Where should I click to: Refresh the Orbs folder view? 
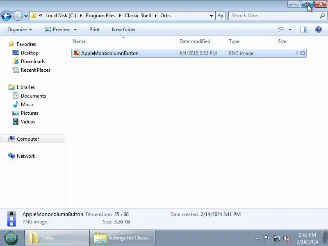(x=221, y=16)
